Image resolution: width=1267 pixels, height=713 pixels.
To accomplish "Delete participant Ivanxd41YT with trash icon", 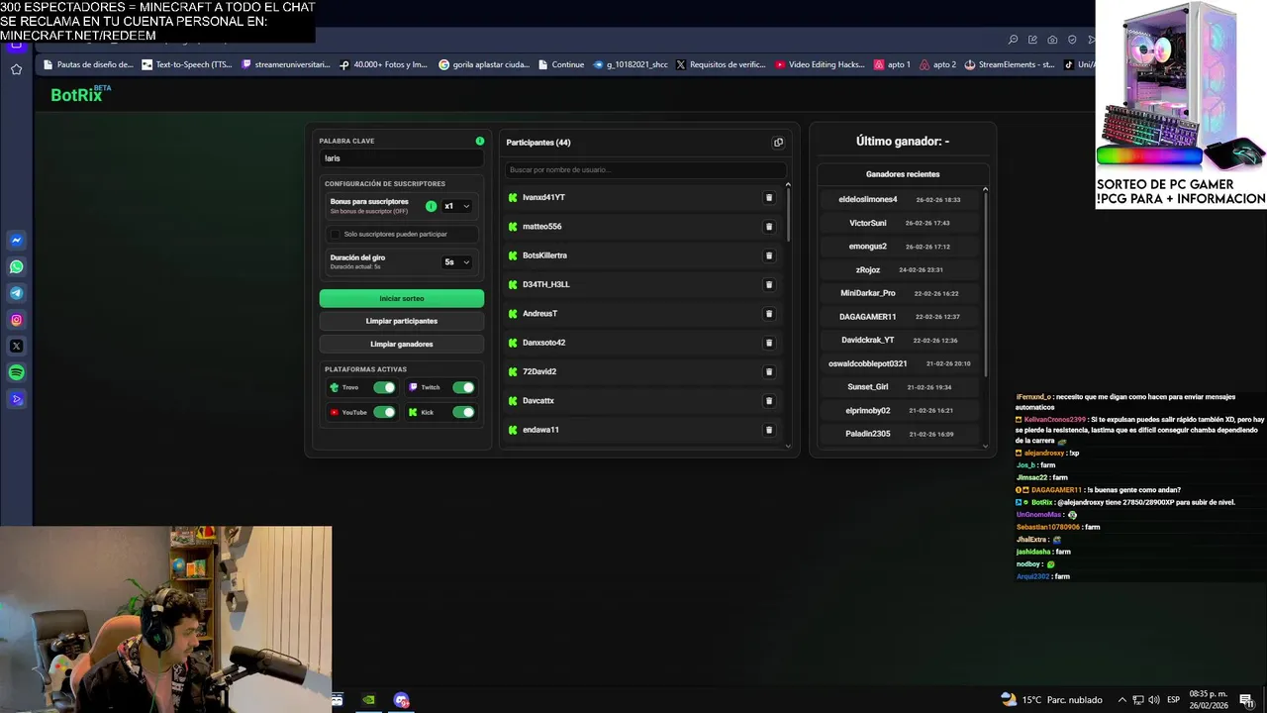I will [x=769, y=198].
